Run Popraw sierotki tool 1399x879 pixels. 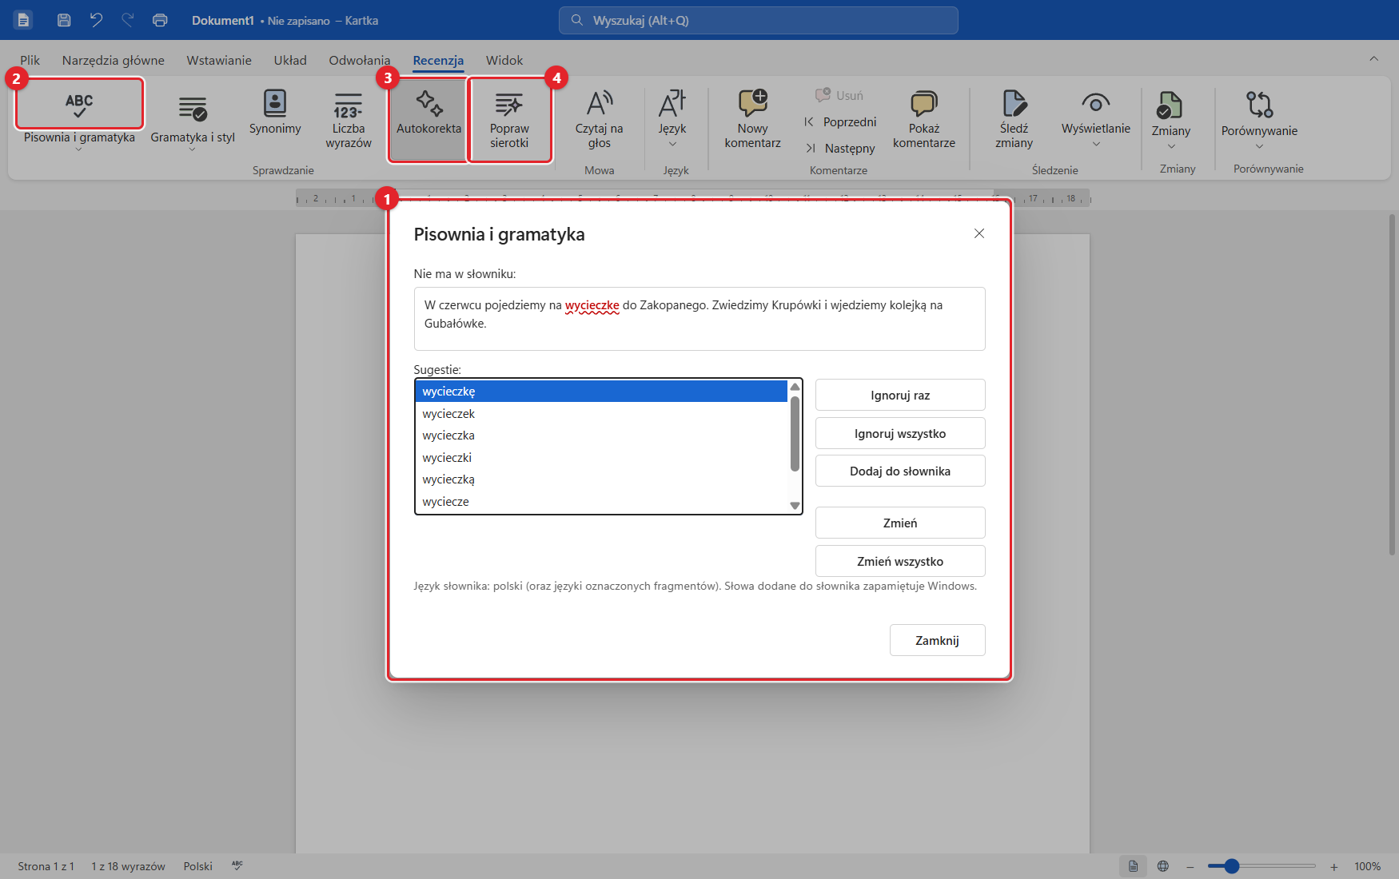coord(509,120)
